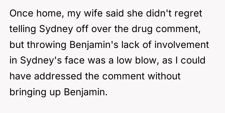Click the word "face" in the text
The height and width of the screenshot is (113, 225).
75,60
